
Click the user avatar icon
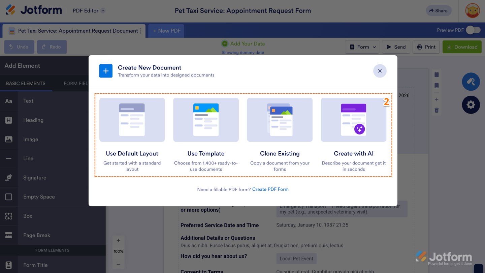472,11
